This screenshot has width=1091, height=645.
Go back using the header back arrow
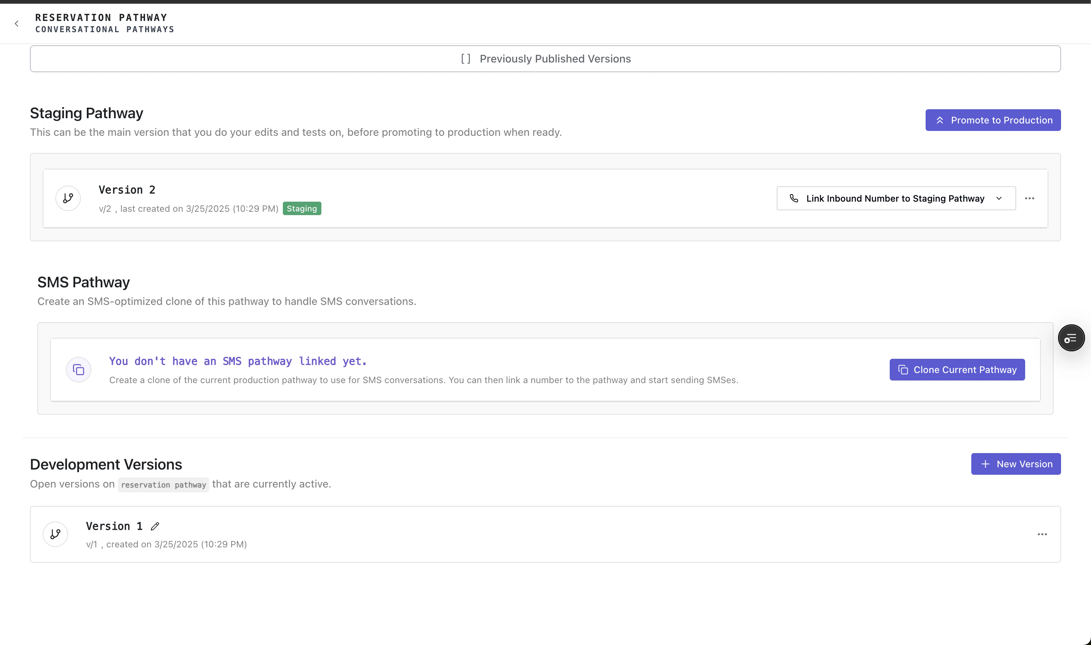point(16,24)
